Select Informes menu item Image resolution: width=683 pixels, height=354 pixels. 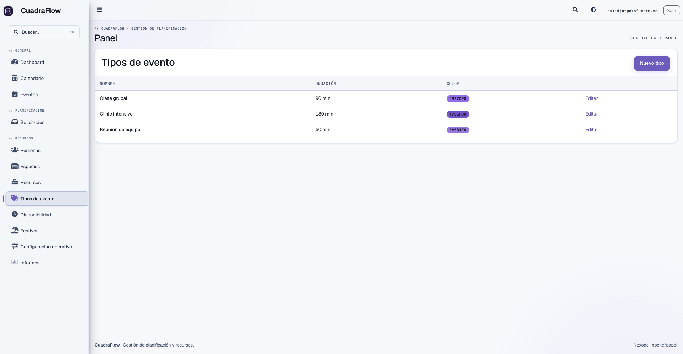[47, 263]
